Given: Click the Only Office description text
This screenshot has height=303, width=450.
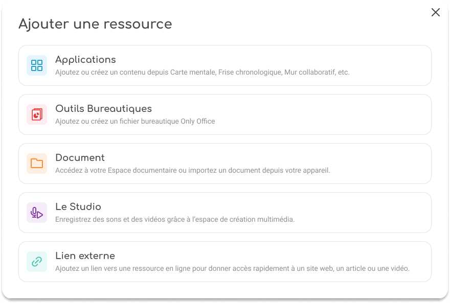Looking at the screenshot, I should point(135,122).
